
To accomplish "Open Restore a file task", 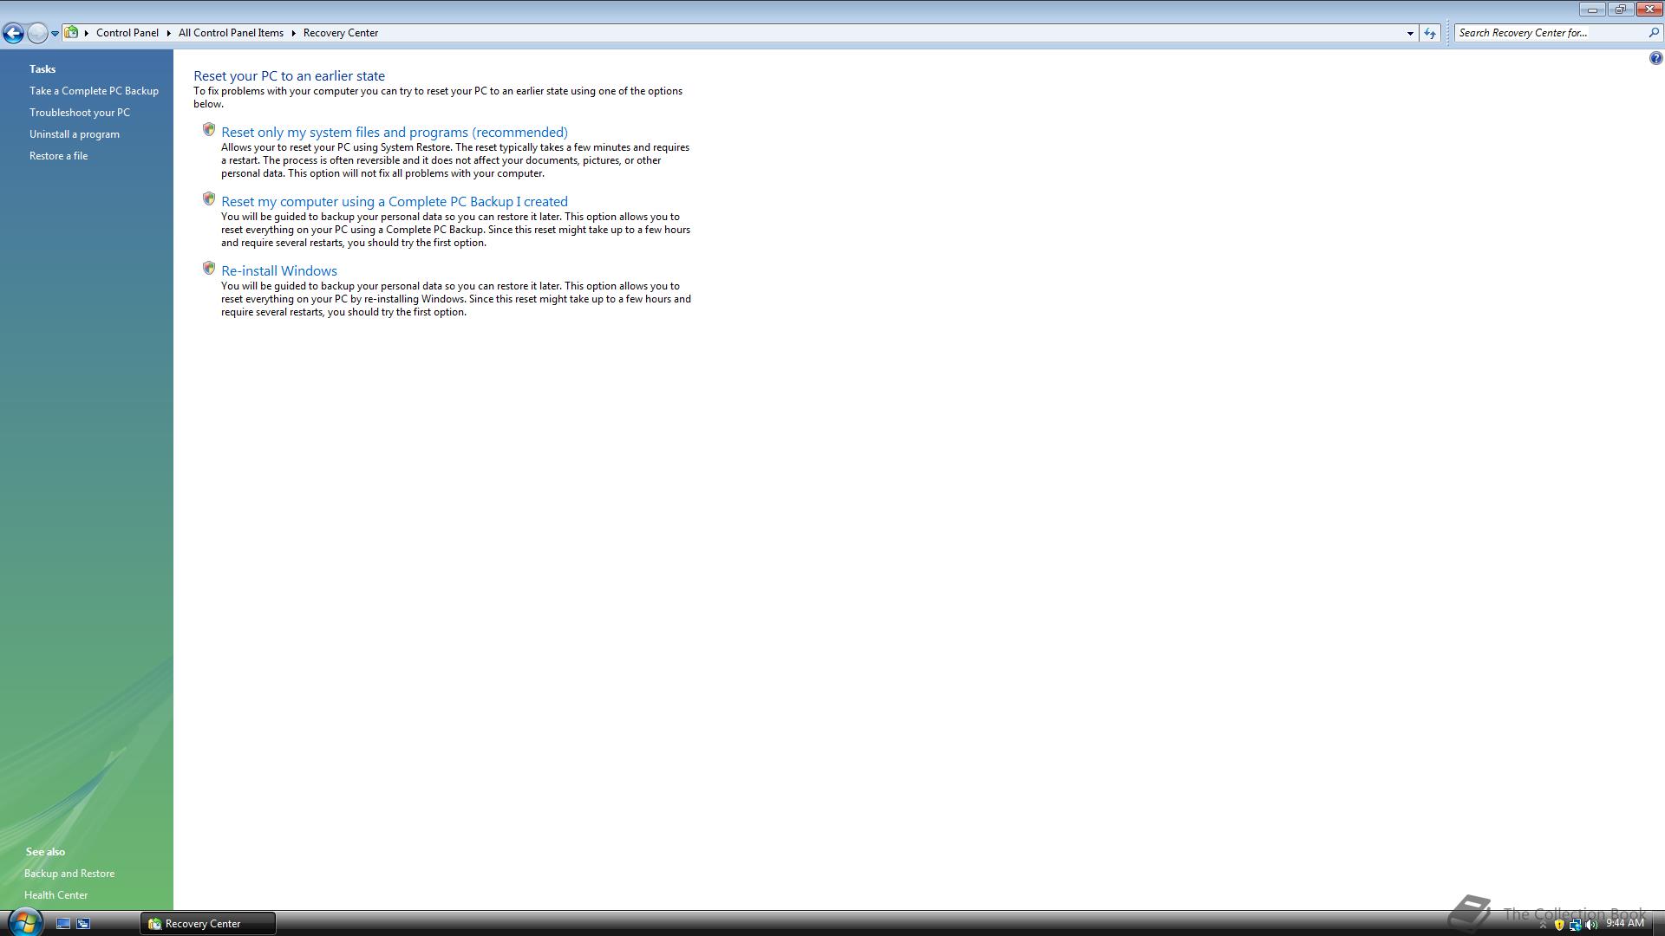I will click(58, 156).
